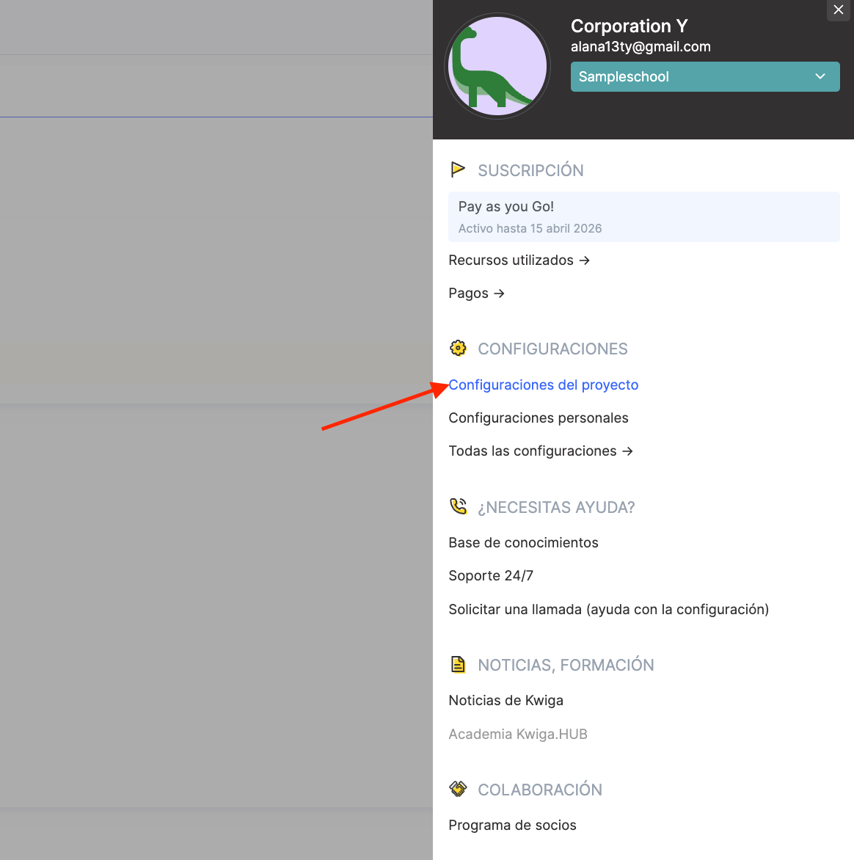Image resolution: width=854 pixels, height=860 pixels.
Task: Click the Colaboración handshake icon
Action: tap(458, 789)
